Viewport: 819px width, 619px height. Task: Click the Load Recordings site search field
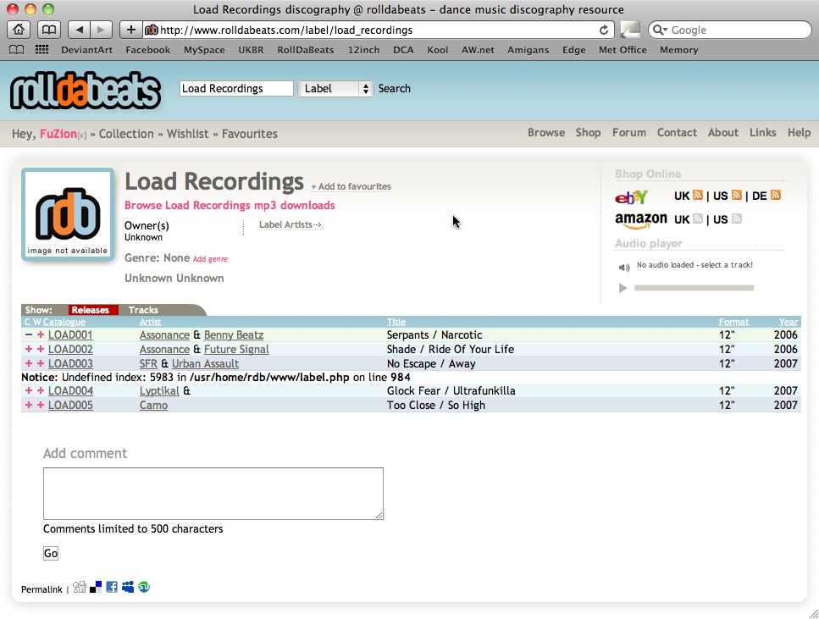pos(236,89)
